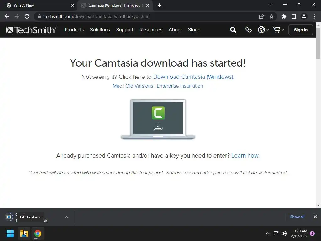
Task: Click the Mac download link
Action: pyautogui.click(x=117, y=86)
